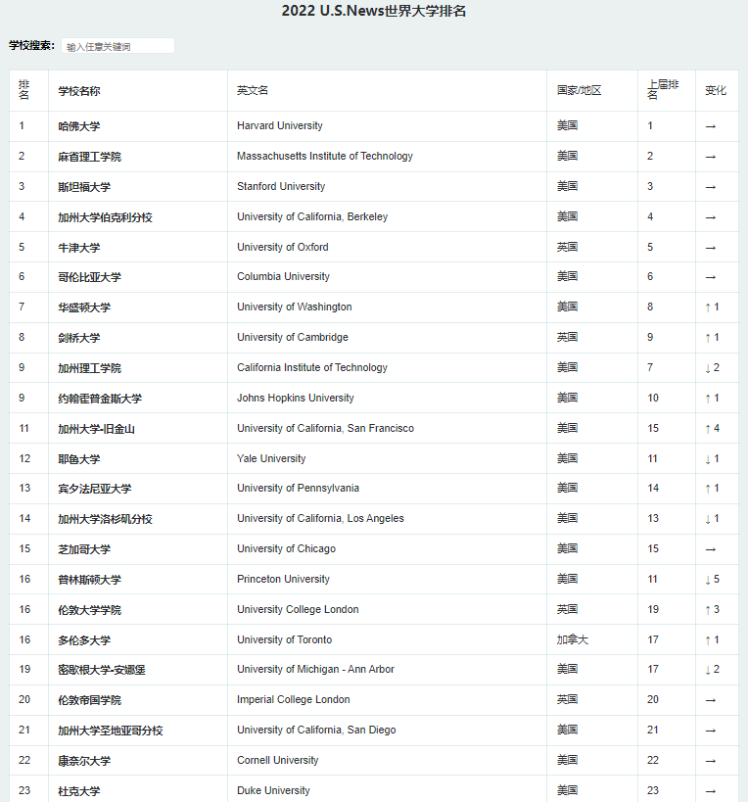748x802 pixels.
Task: Click the page title 2022 U.S.News世界大学排名
Action: pyautogui.click(x=374, y=11)
